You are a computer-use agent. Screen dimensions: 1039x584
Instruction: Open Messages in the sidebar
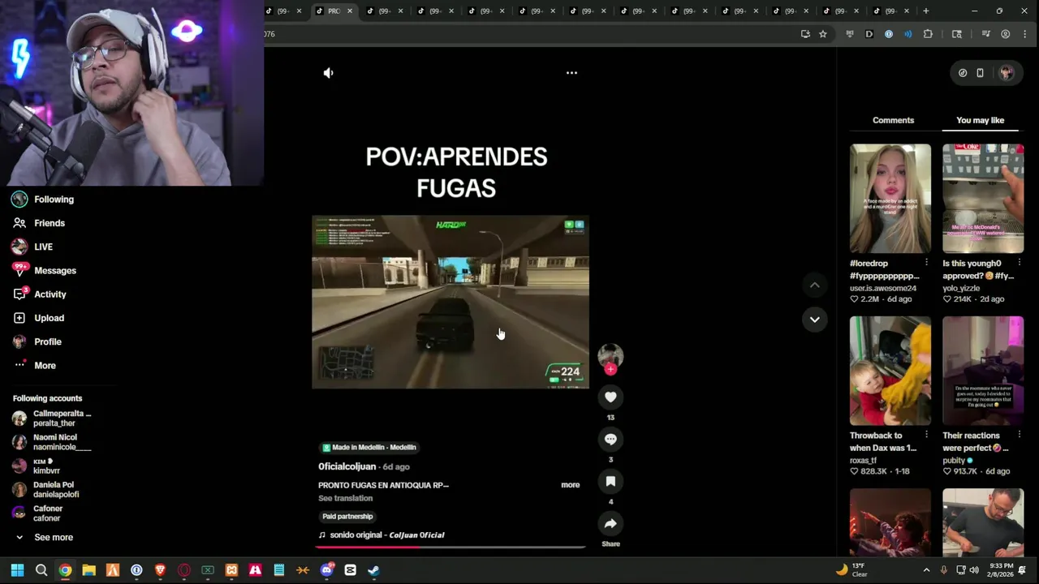pyautogui.click(x=54, y=271)
